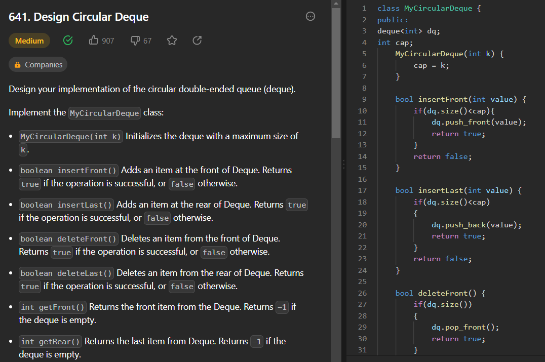Image resolution: width=545 pixels, height=362 pixels.
Task: Add problem to favorites with star
Action: [172, 41]
